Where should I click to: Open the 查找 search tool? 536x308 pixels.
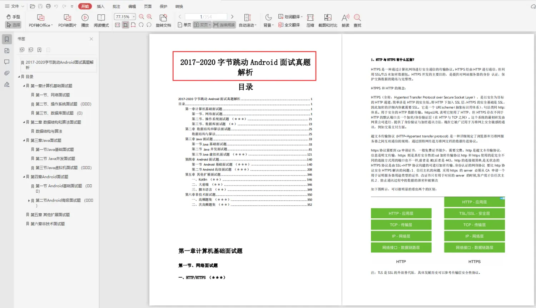click(357, 20)
